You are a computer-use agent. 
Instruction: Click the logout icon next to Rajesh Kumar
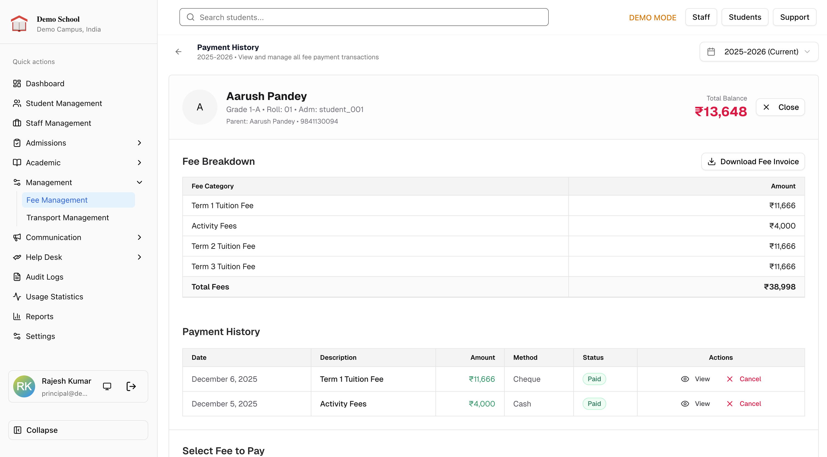point(131,386)
